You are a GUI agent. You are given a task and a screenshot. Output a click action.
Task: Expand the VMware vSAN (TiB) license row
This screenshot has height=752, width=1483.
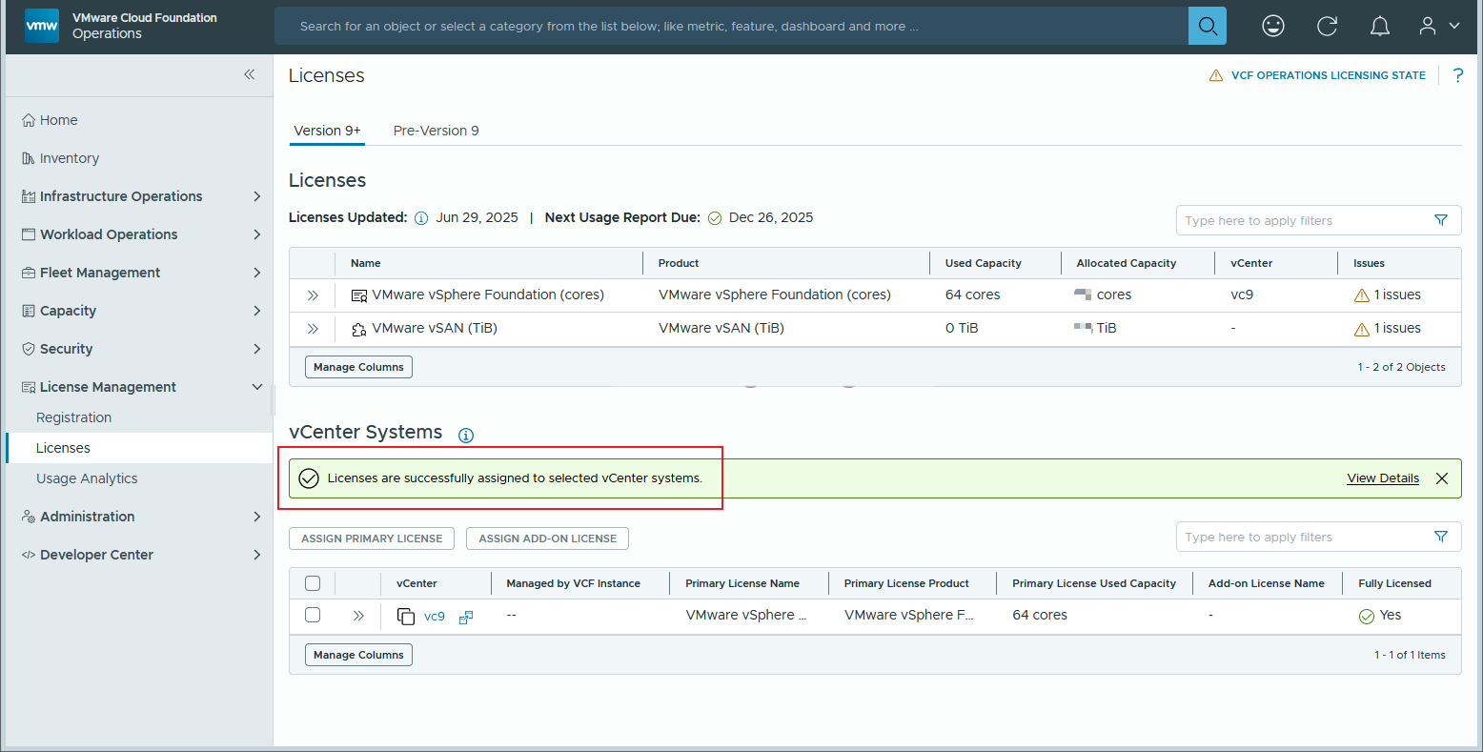click(313, 329)
